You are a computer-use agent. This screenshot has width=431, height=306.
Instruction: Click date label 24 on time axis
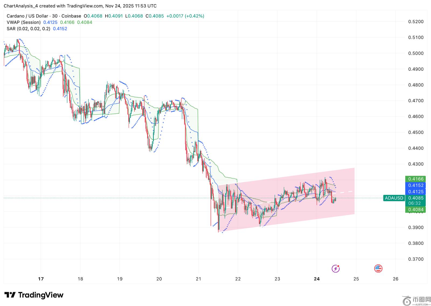coord(317,279)
